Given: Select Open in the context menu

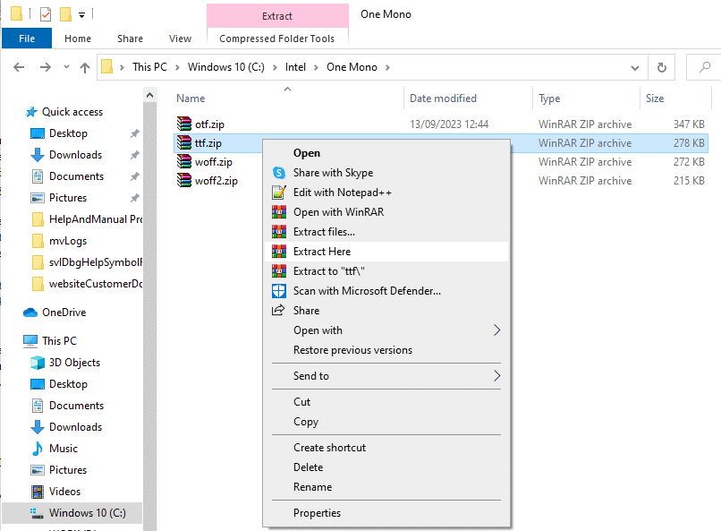Looking at the screenshot, I should [386, 153].
